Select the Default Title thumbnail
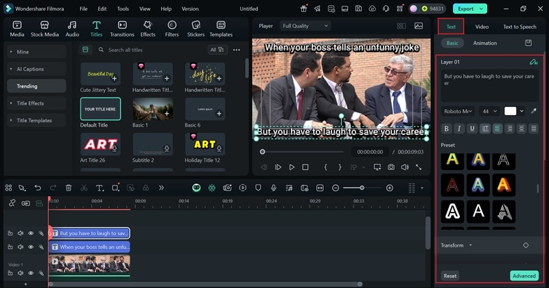This screenshot has height=288, width=549. [100, 109]
